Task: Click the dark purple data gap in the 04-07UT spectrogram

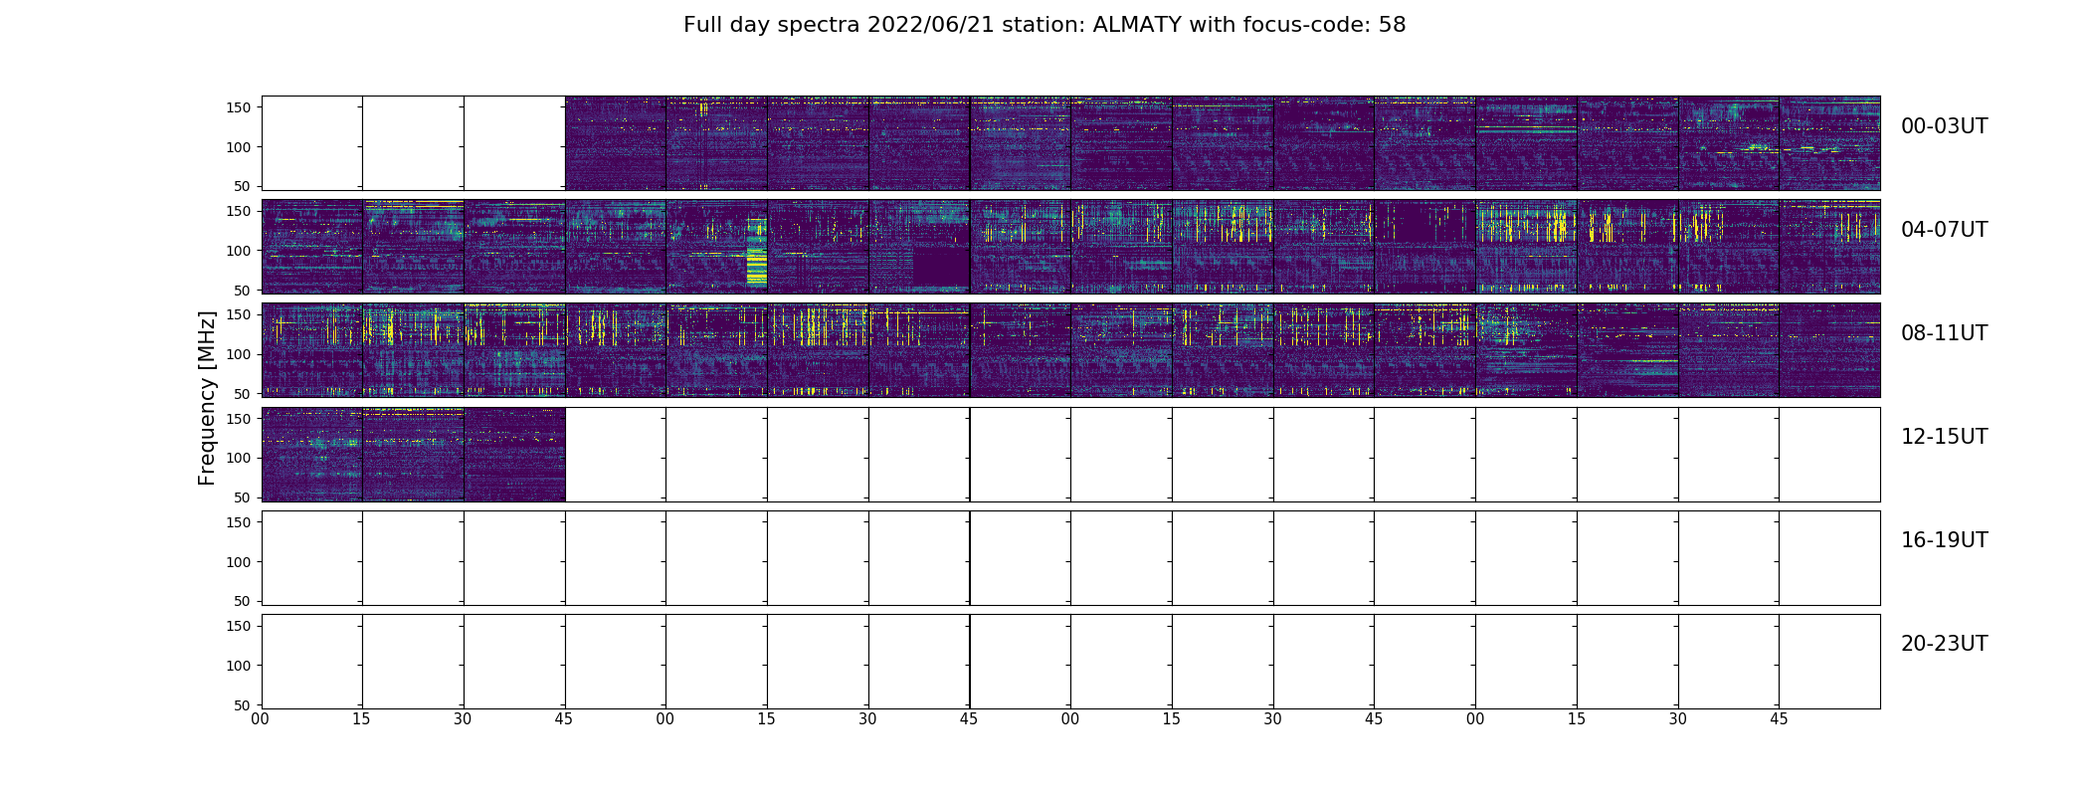Action: [941, 266]
